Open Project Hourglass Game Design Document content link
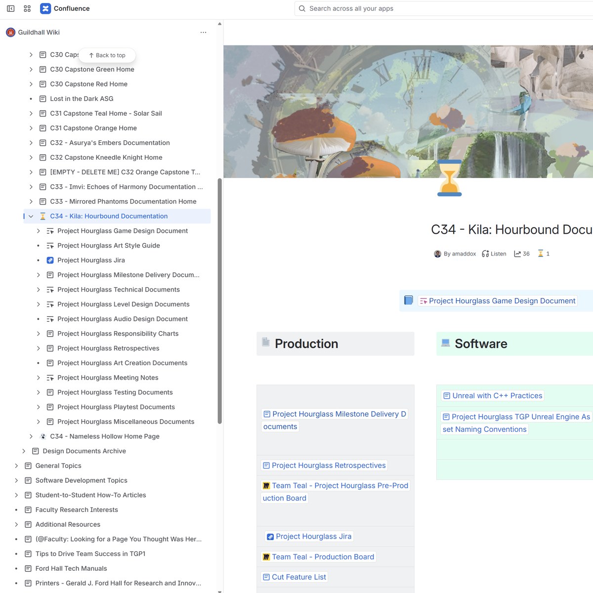Image resolution: width=593 pixels, height=593 pixels. point(498,301)
